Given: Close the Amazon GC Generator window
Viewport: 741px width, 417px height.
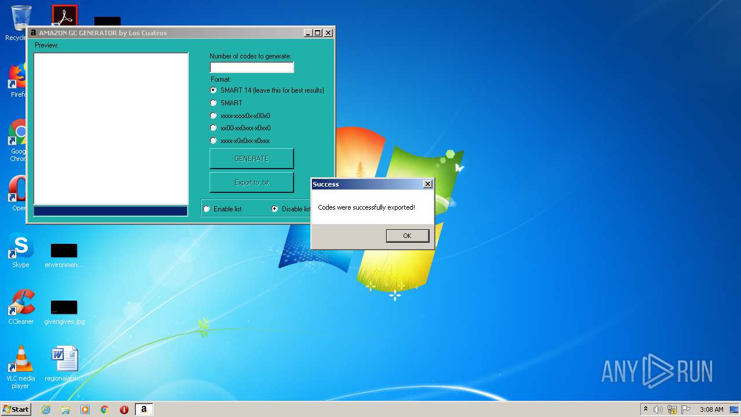Looking at the screenshot, I should [328, 33].
